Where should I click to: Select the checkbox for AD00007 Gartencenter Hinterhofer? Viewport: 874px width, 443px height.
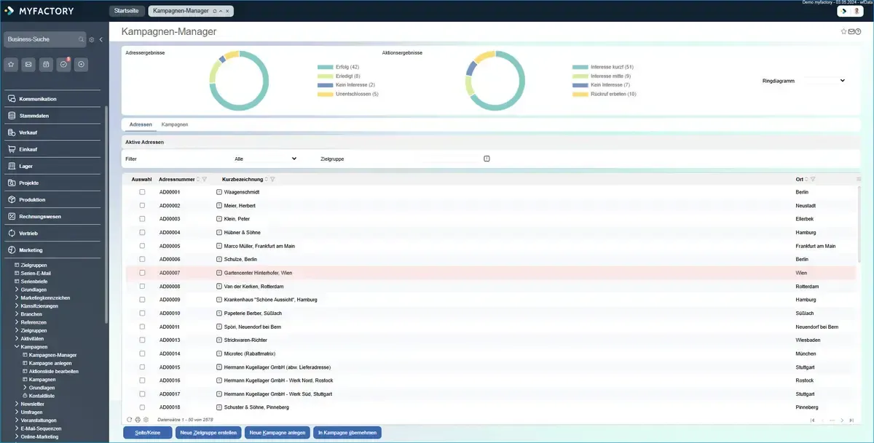pyautogui.click(x=143, y=273)
